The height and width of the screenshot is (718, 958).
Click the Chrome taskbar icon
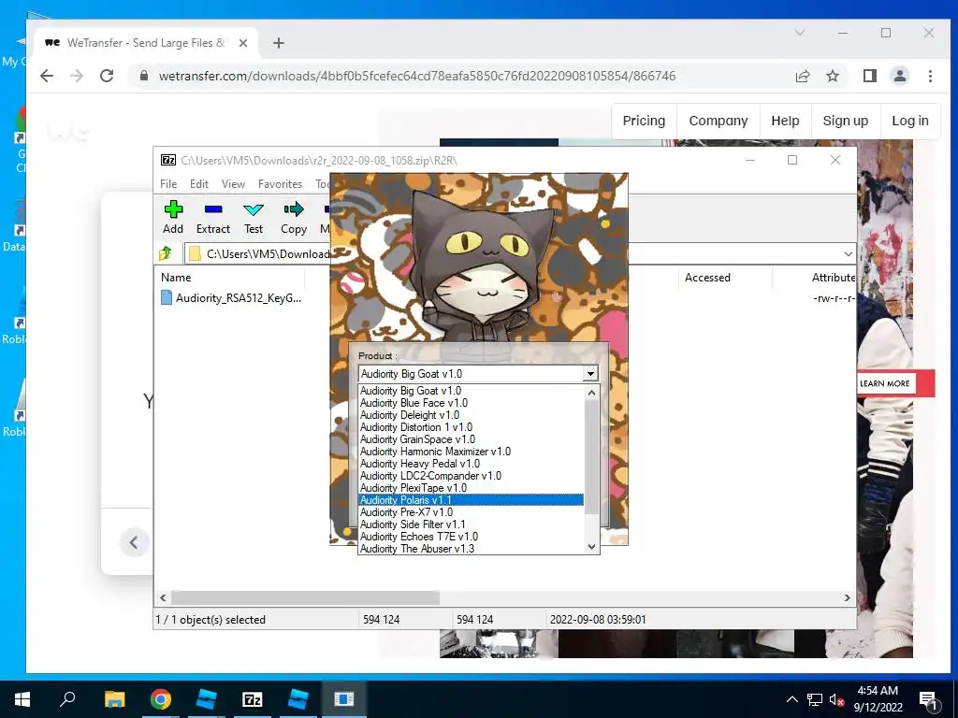161,699
